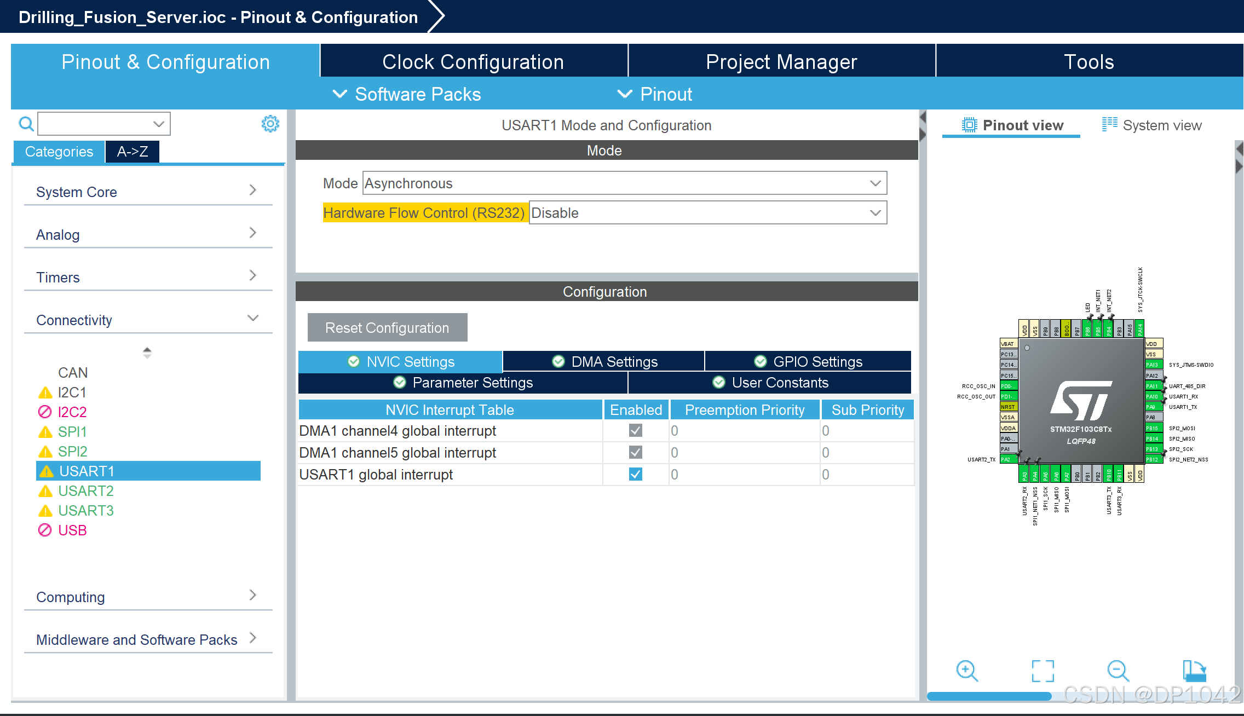Select the Pinout view
Image resolution: width=1244 pixels, height=716 pixels.
(1013, 125)
